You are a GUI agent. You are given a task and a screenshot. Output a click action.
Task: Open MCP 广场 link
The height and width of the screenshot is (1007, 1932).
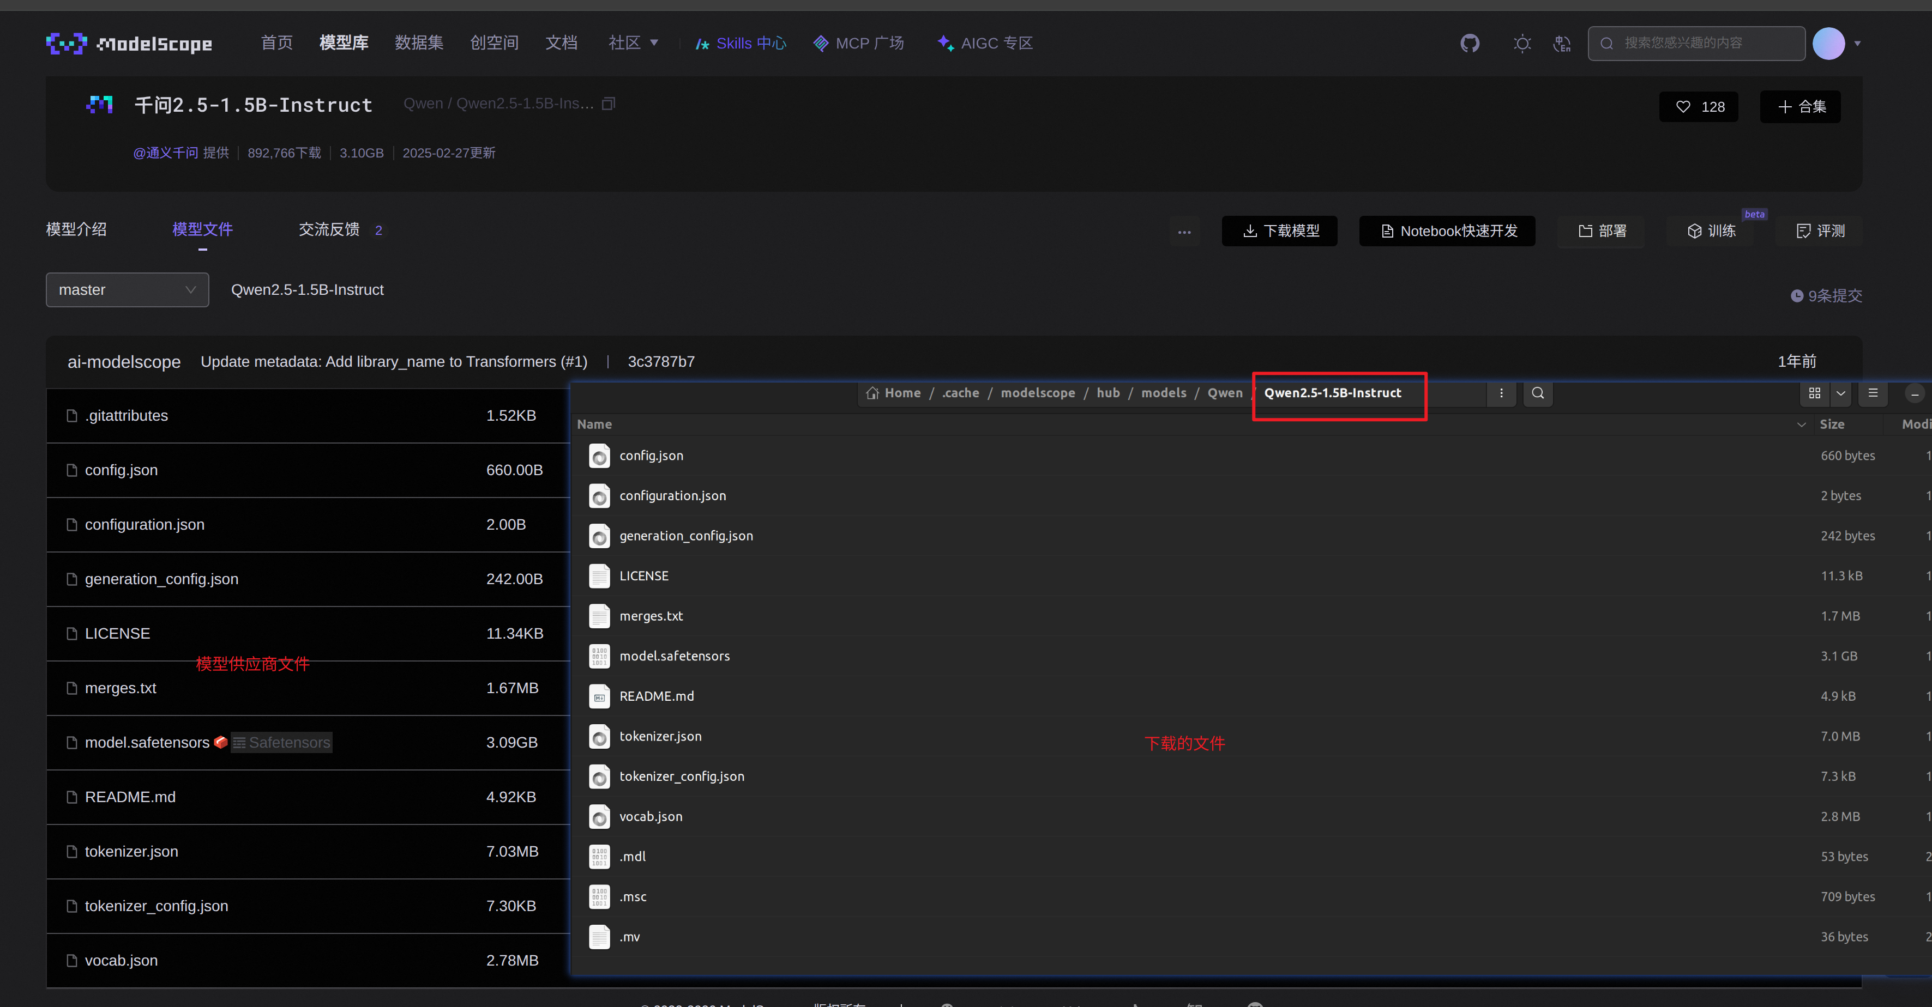click(x=859, y=44)
